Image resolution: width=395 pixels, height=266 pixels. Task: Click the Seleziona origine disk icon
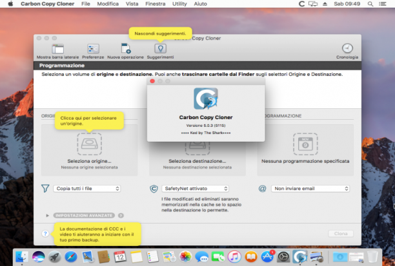[x=90, y=144]
